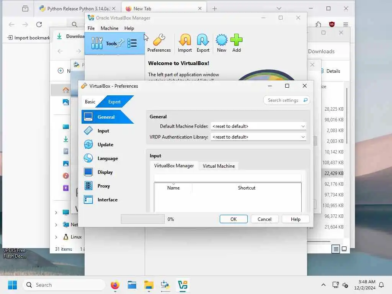392x294 pixels.
Task: Expand the Linux tree item in Explorer
Action: click(56, 237)
